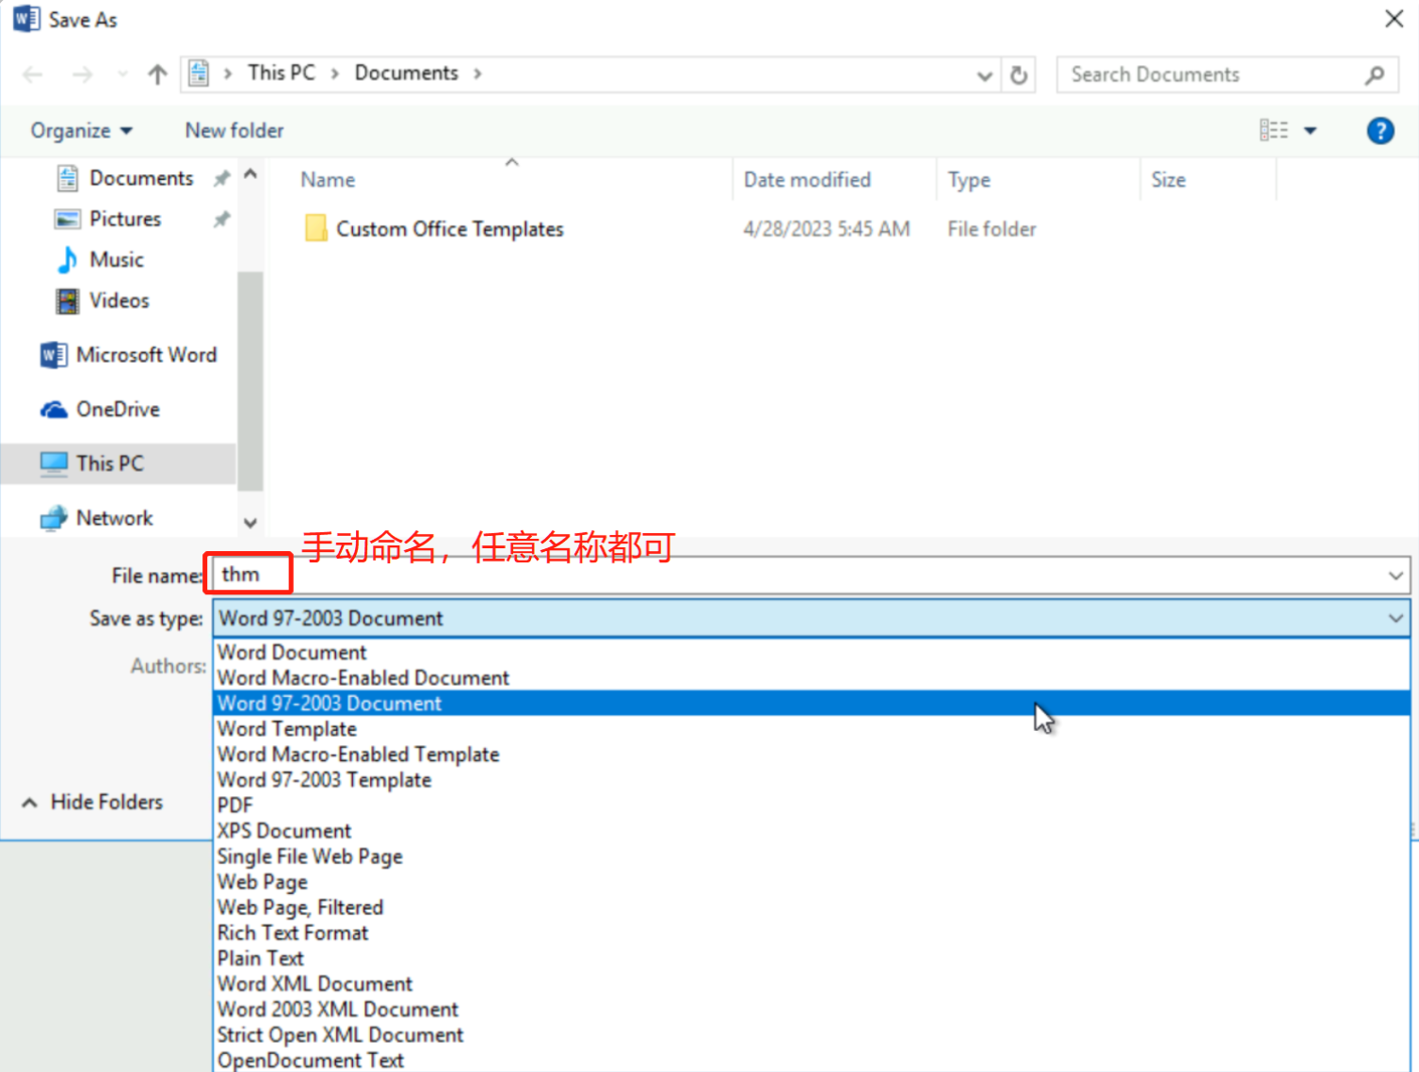Close the Save As dialog
This screenshot has height=1072, width=1419.
pos(1395,19)
